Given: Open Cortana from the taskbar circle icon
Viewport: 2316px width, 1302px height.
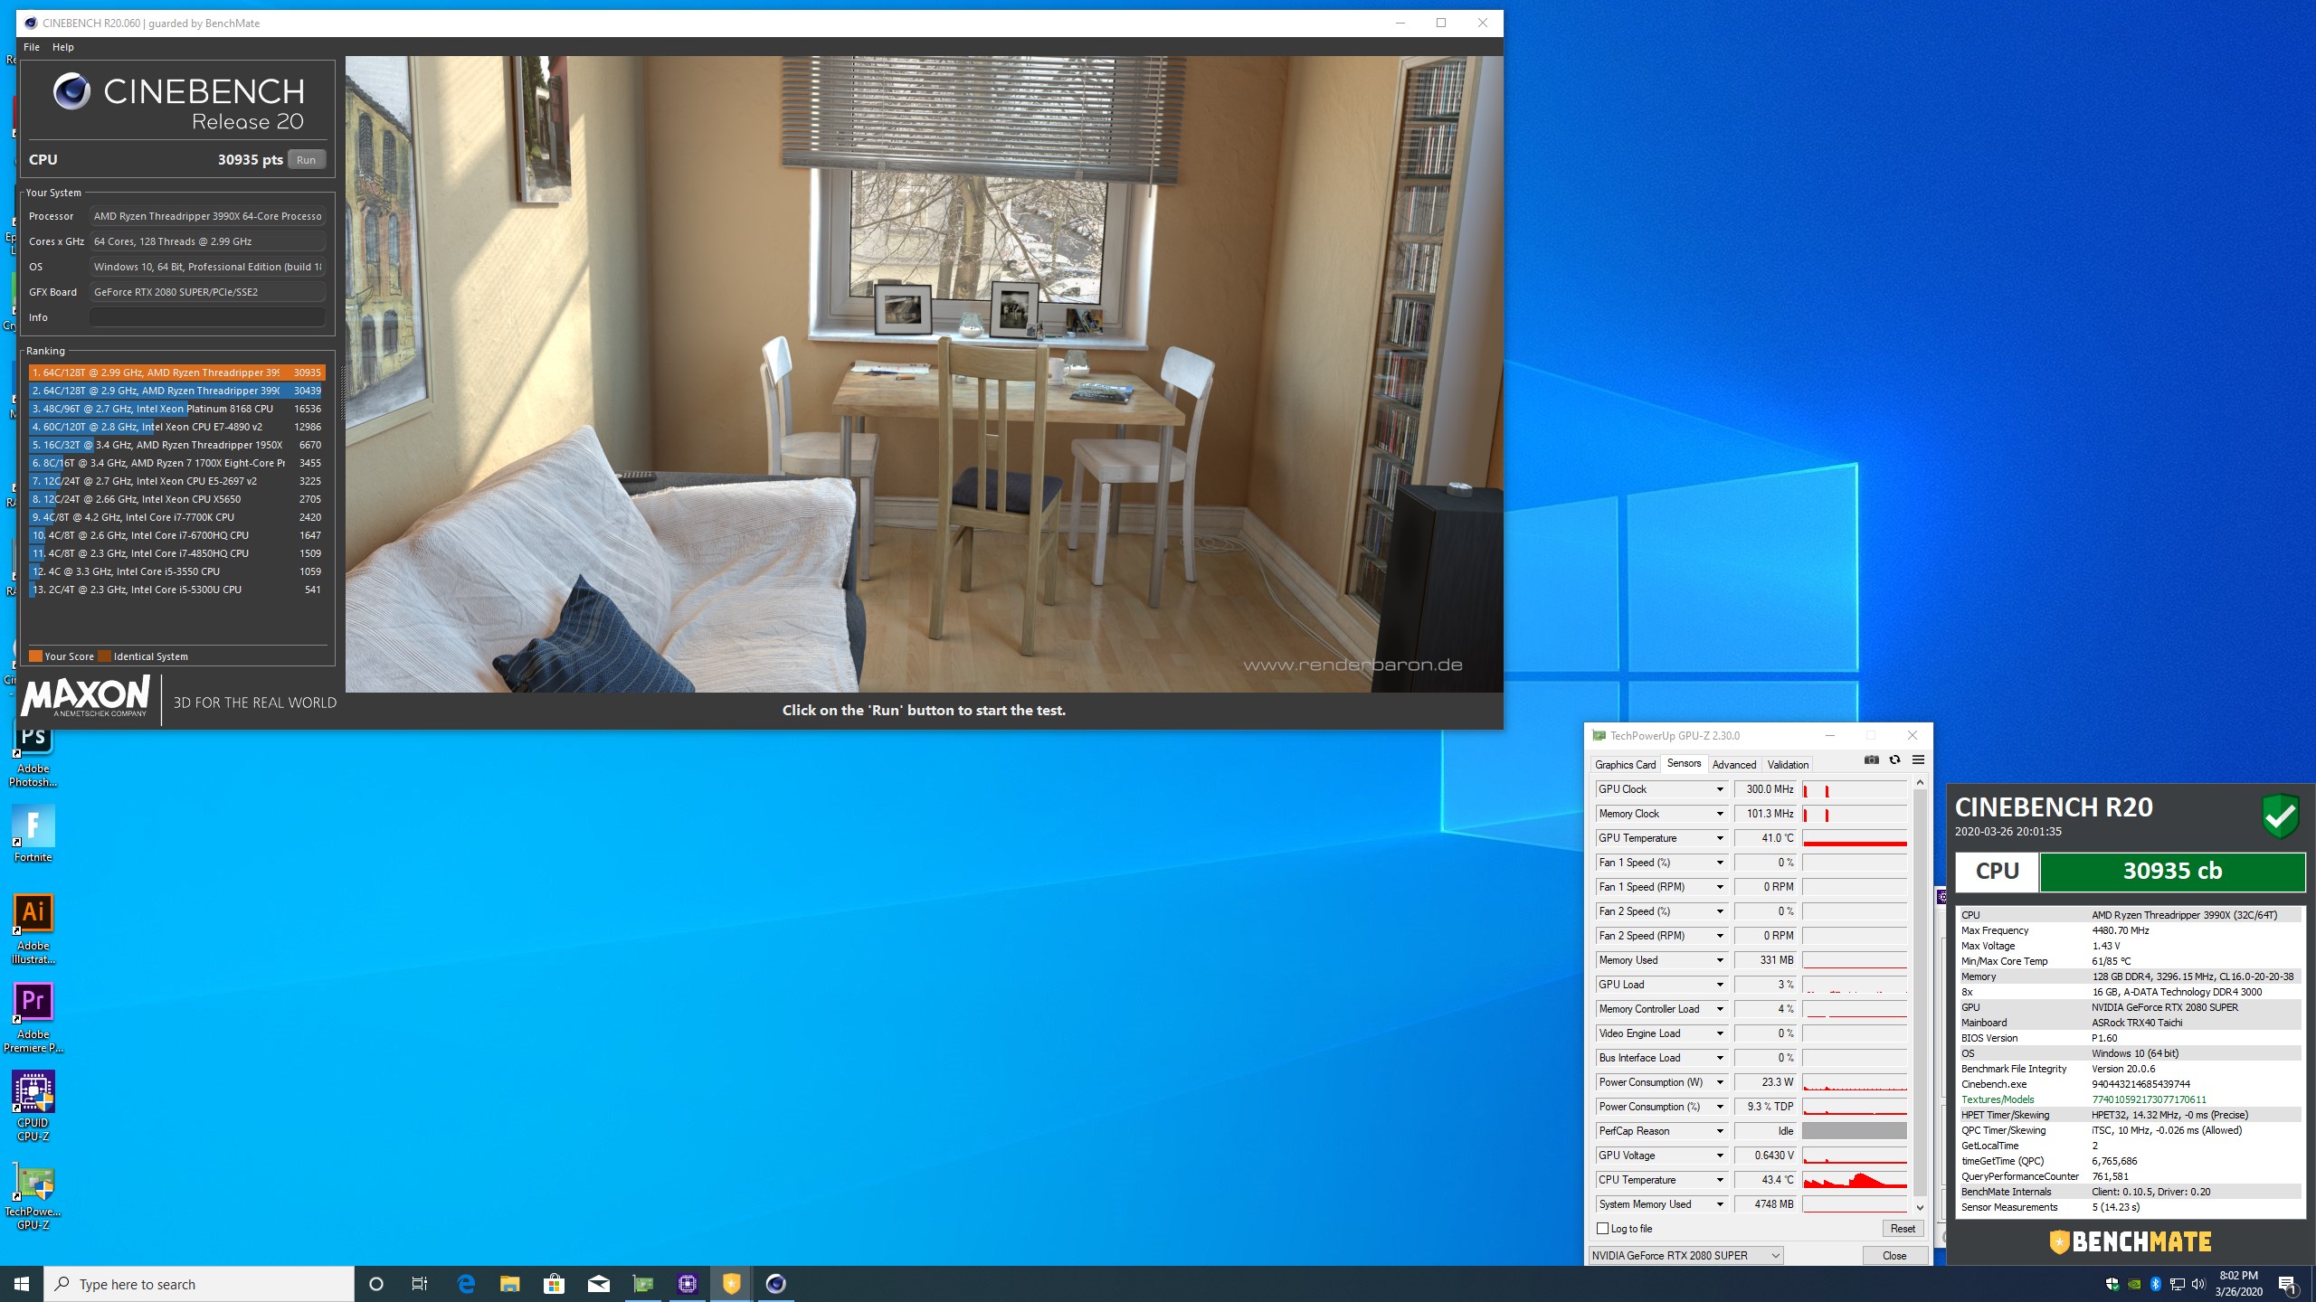Looking at the screenshot, I should pyautogui.click(x=376, y=1284).
